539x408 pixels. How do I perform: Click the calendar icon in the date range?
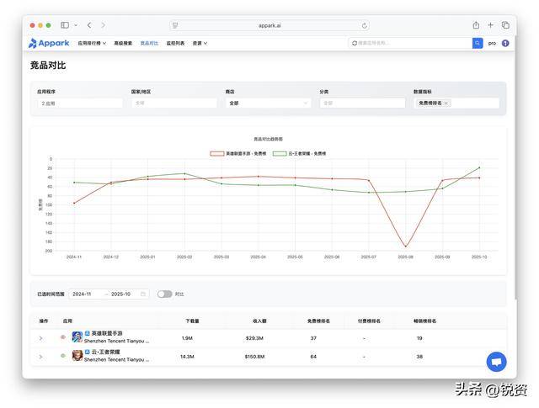point(143,294)
